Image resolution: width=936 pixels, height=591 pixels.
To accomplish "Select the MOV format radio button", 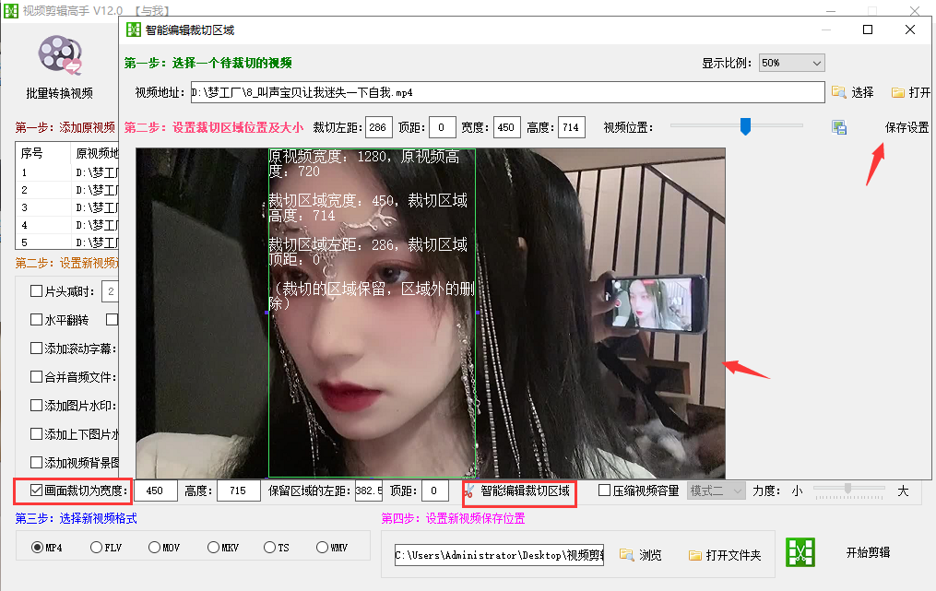I will tap(155, 548).
